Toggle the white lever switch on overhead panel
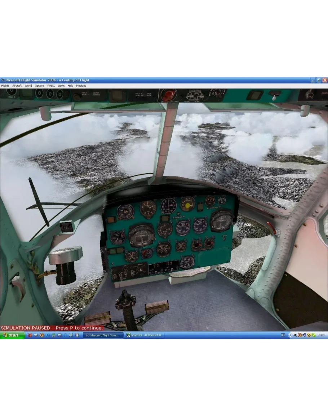 (x=275, y=96)
